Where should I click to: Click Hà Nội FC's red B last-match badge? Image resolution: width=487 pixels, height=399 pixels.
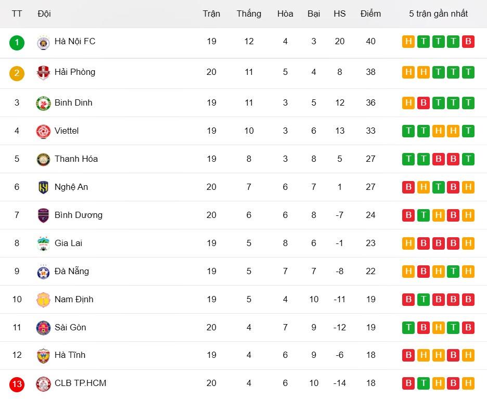tap(468, 42)
